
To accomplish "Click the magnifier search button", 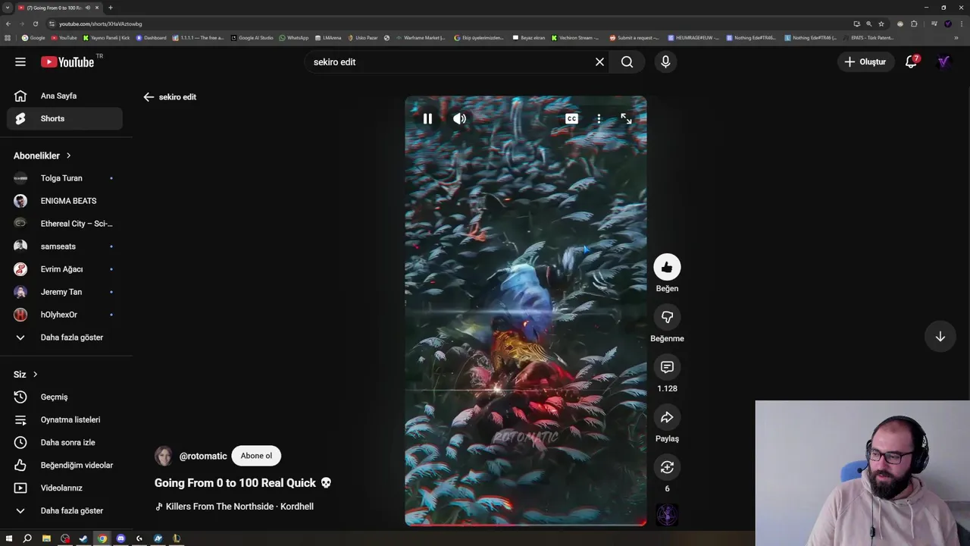I will point(627,62).
